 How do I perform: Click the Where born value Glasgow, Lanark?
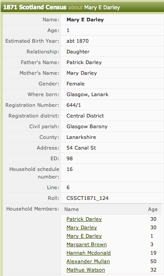87,94
